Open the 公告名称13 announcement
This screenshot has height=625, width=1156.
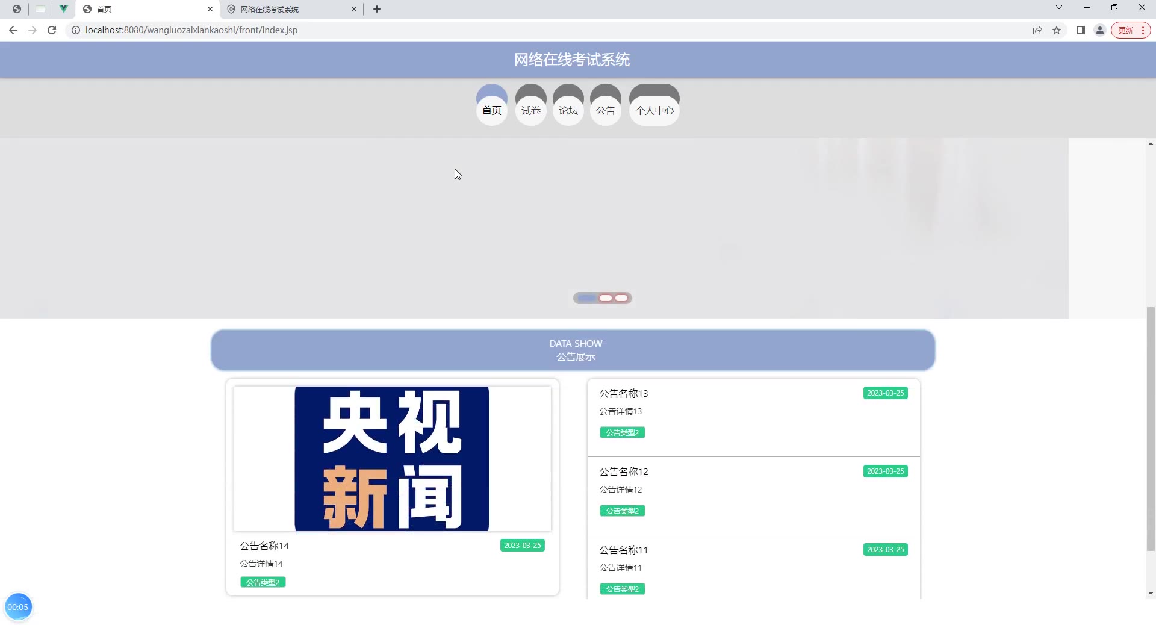pos(624,393)
